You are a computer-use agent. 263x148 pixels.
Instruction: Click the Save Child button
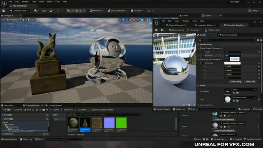(x=250, y=81)
